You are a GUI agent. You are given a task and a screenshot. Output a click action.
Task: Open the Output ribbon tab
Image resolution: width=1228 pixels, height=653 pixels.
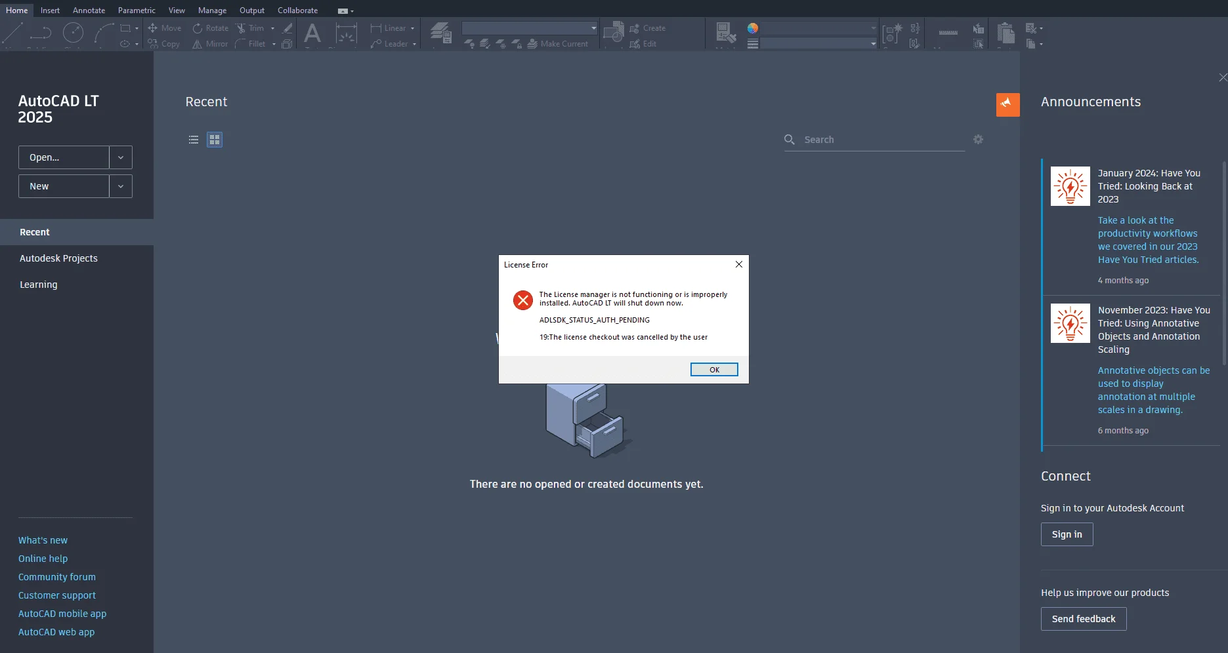click(x=252, y=10)
